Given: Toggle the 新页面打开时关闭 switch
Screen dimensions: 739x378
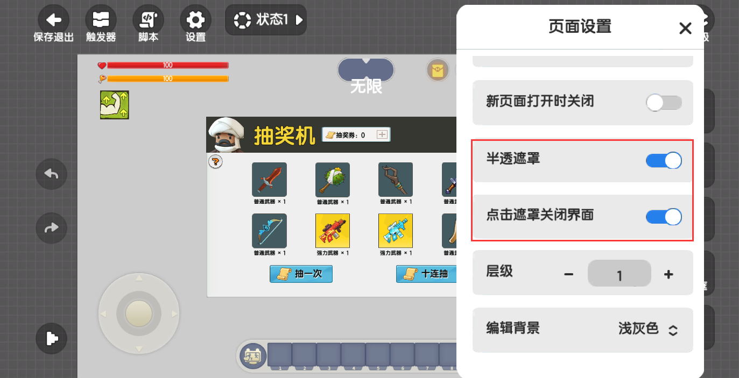Looking at the screenshot, I should point(664,103).
